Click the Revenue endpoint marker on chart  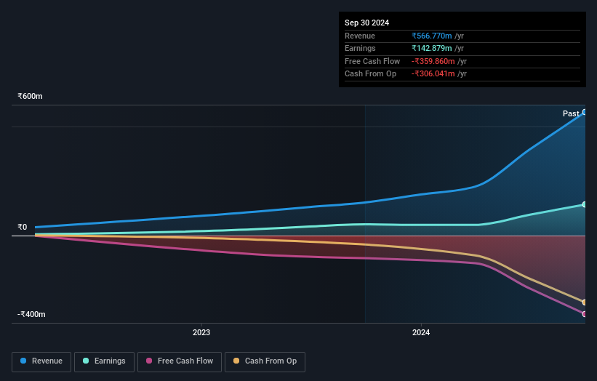585,112
